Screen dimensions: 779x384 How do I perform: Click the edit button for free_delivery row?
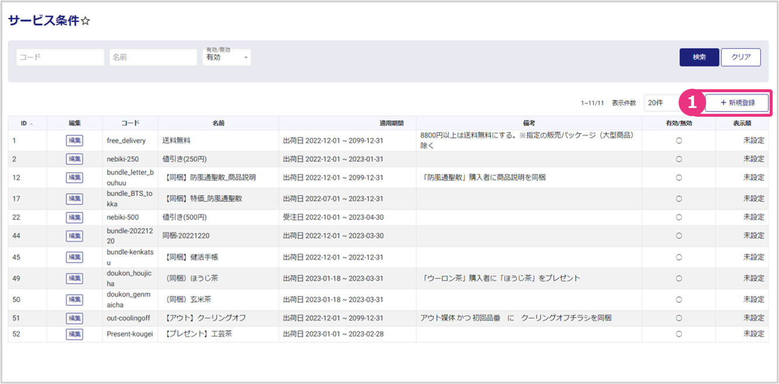(x=74, y=141)
